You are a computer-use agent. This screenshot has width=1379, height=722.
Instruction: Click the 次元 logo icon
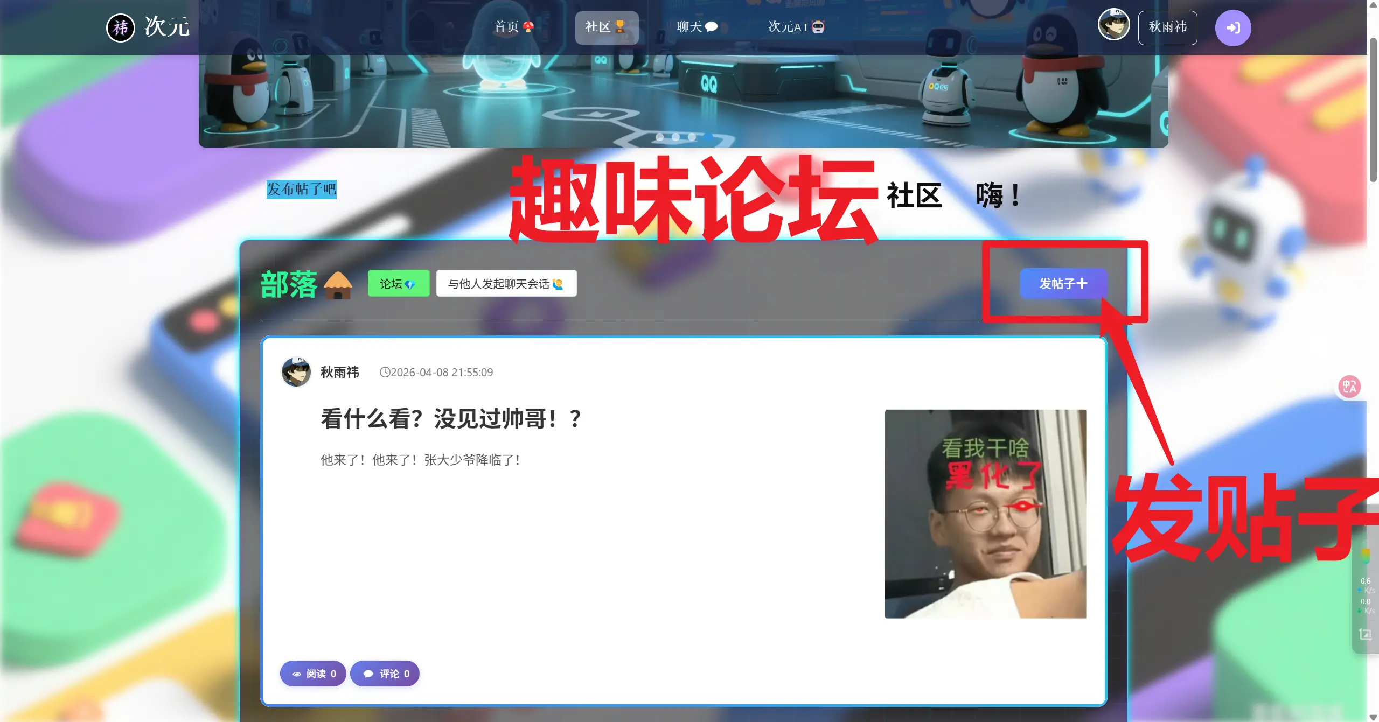[120, 27]
